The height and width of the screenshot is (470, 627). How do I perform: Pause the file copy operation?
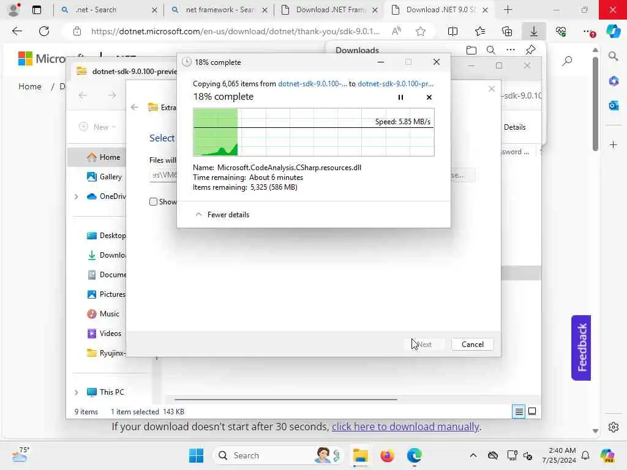(400, 97)
